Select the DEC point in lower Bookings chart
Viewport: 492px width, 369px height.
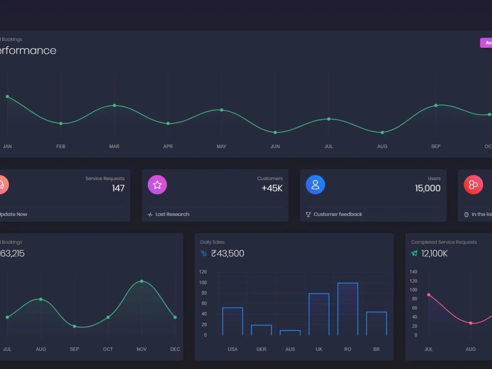point(175,317)
